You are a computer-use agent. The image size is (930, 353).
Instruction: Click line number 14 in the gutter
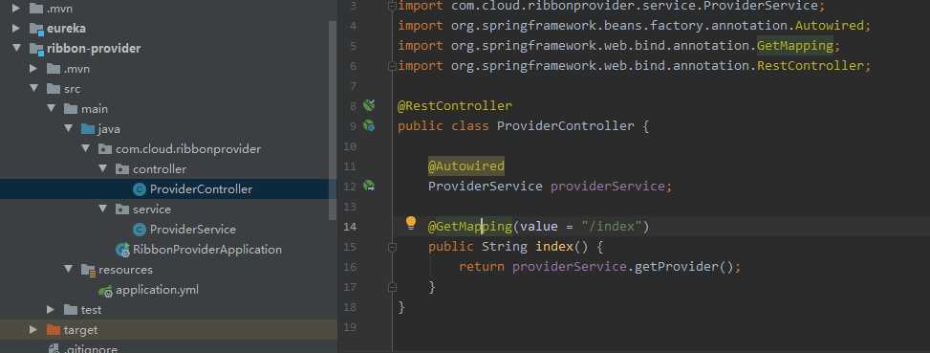tap(350, 227)
